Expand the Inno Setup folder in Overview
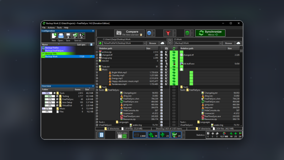This screenshot has height=160, width=284. pos(57,102)
